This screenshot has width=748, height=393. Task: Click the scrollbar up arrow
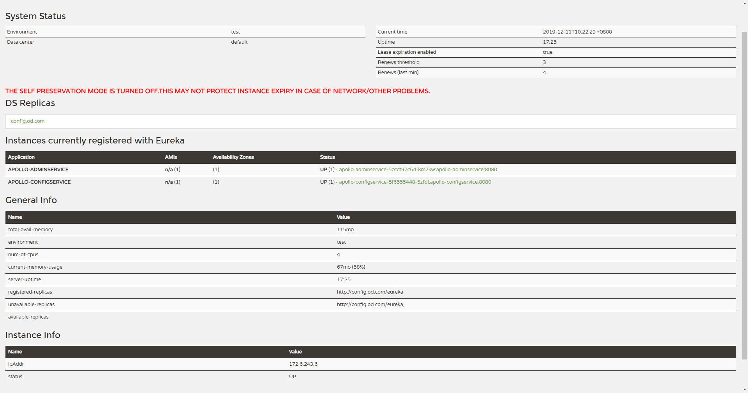744,3
